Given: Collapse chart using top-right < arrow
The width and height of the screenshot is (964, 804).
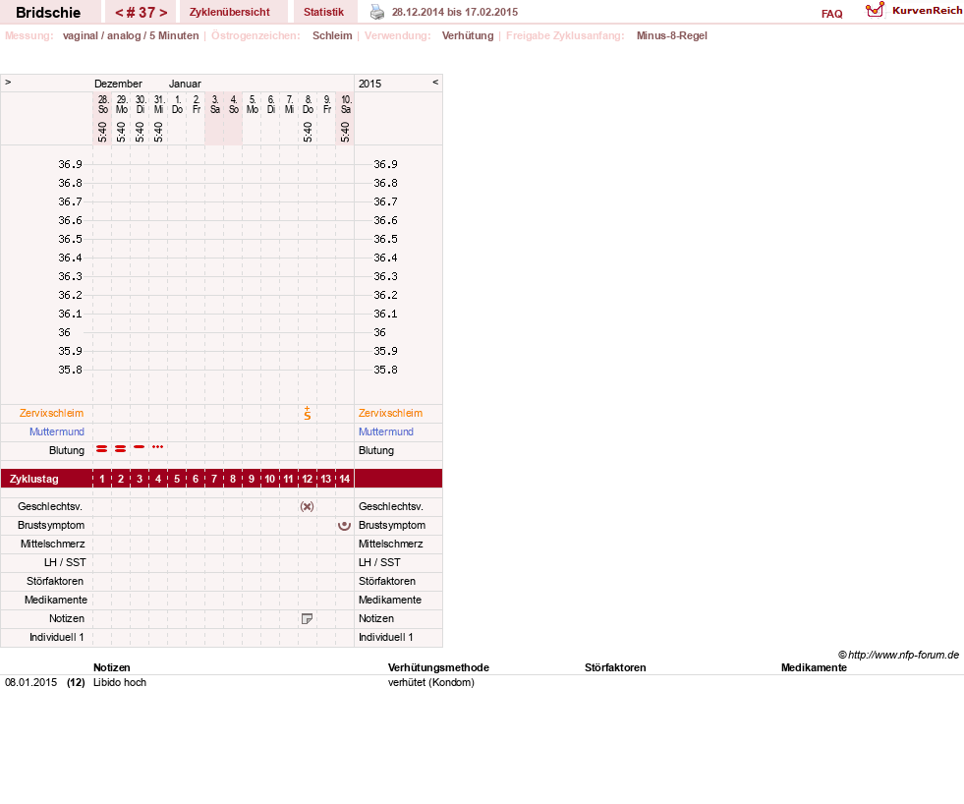Looking at the screenshot, I should pyautogui.click(x=435, y=82).
